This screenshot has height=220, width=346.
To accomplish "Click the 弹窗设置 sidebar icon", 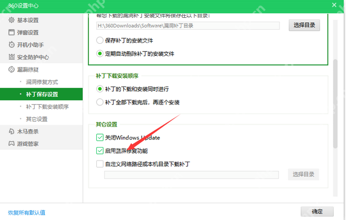I will pyautogui.click(x=11, y=32).
